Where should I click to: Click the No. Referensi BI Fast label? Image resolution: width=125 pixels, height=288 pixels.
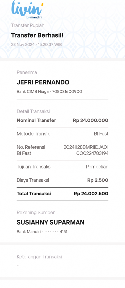click(x=31, y=150)
